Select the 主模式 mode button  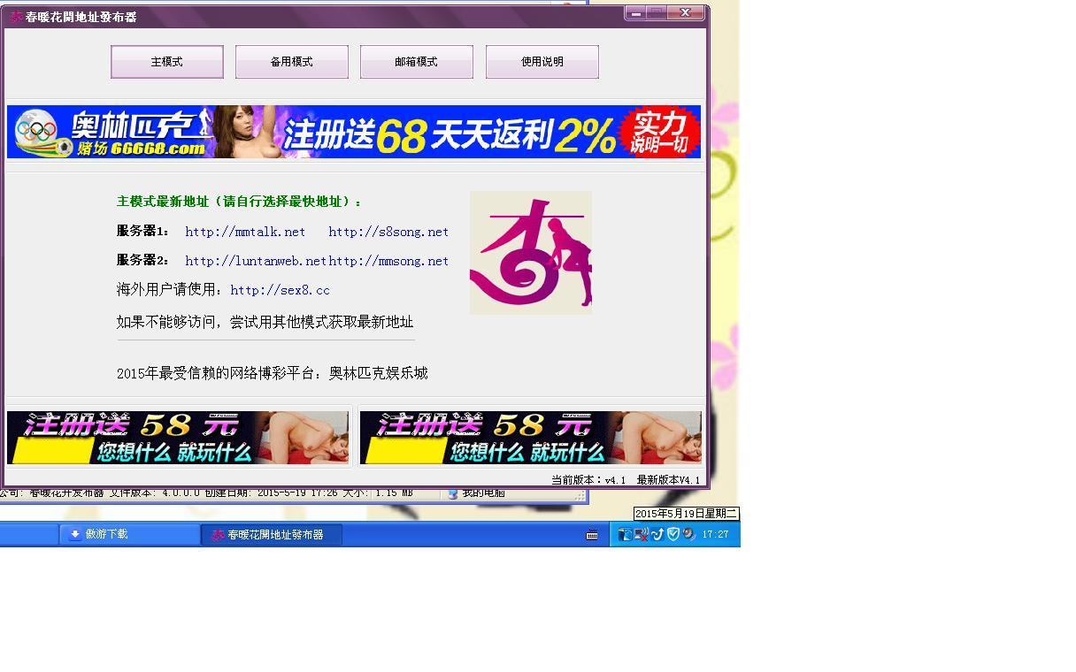point(166,62)
